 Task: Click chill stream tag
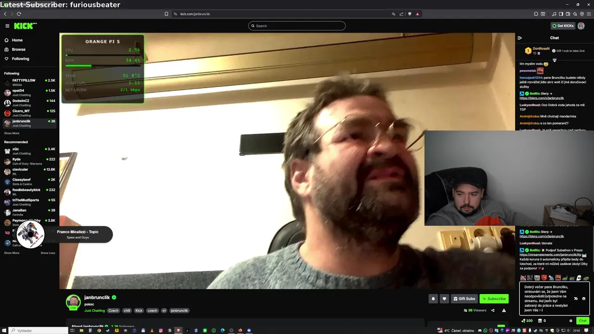coord(127,311)
